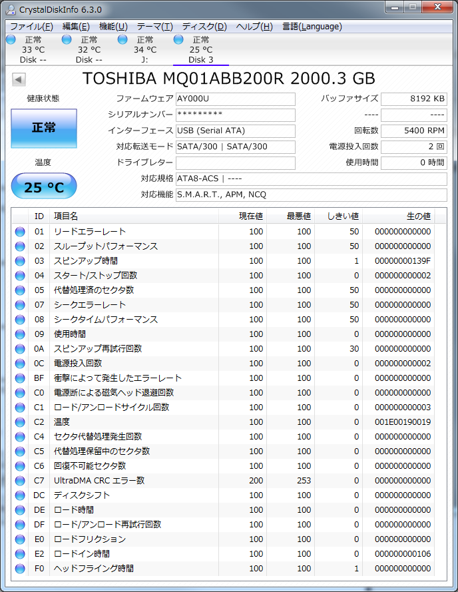Click the 25 °C temperature button
Viewport: 458px width, 592px height.
[44, 187]
